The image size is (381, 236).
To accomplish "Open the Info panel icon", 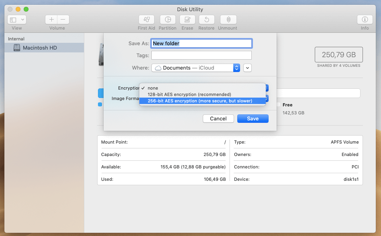I will [x=365, y=20].
